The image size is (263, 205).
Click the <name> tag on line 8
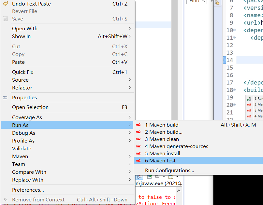pos(253,15)
